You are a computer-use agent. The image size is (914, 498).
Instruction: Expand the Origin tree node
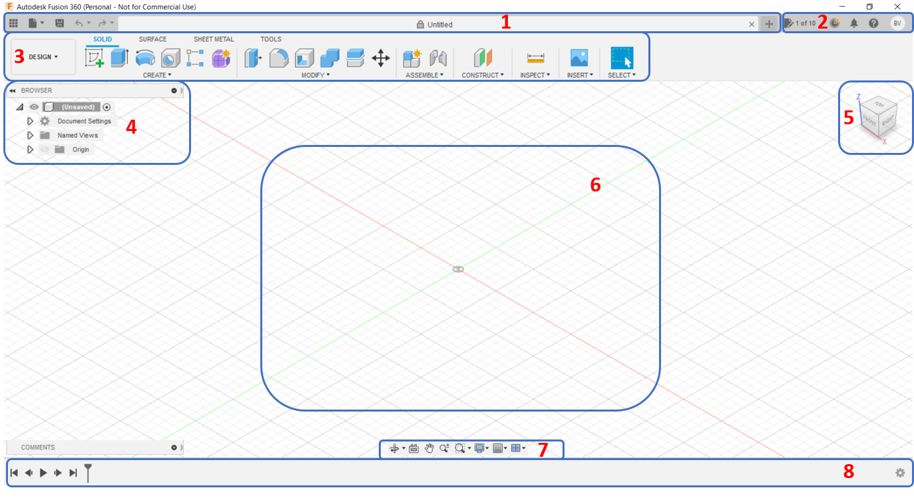click(x=30, y=150)
